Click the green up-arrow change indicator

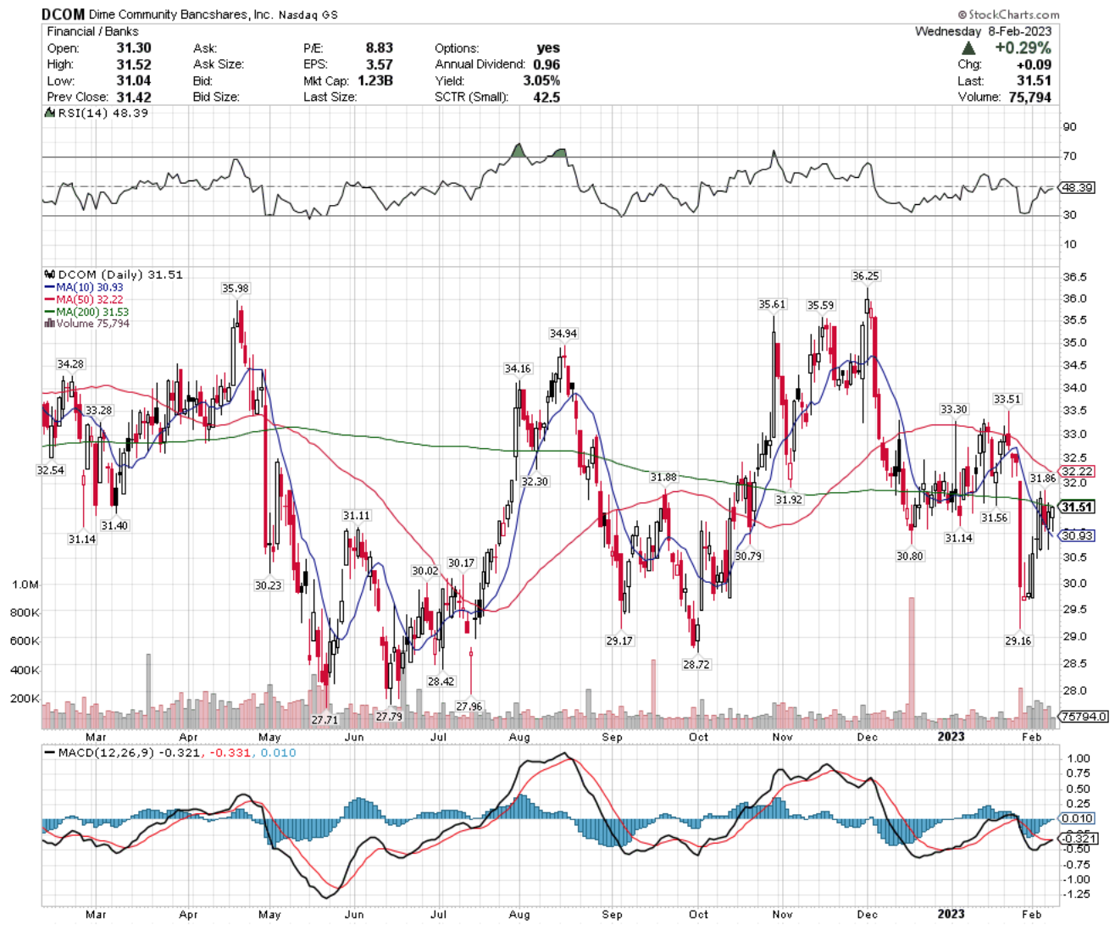click(968, 48)
